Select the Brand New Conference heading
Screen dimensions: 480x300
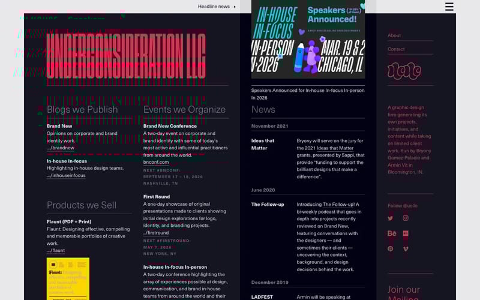coord(170,126)
